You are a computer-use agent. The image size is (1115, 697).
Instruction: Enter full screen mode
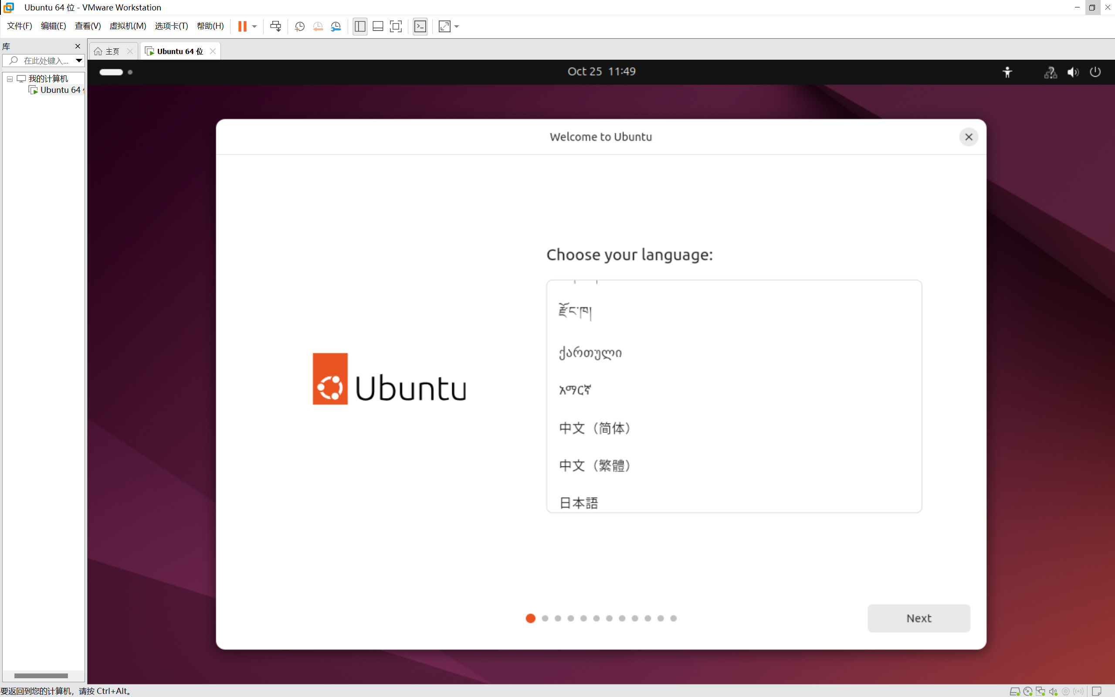coord(396,26)
